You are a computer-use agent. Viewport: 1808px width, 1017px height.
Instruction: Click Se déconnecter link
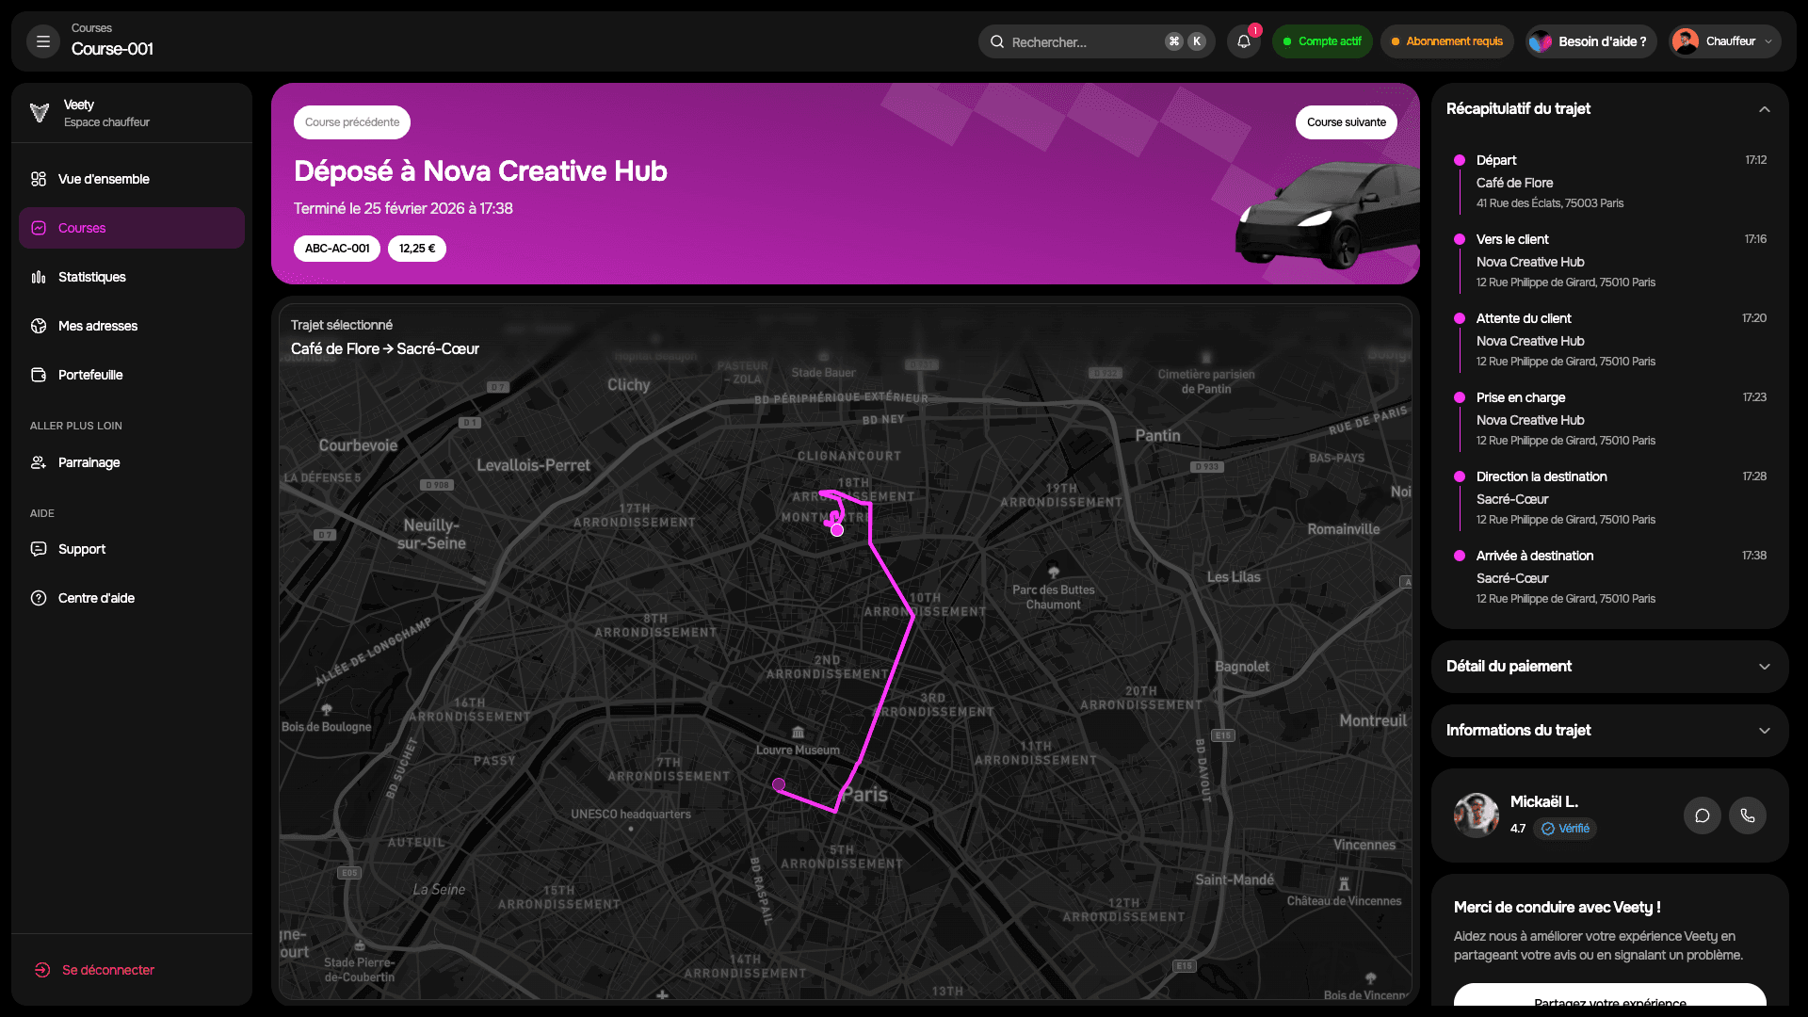click(107, 970)
